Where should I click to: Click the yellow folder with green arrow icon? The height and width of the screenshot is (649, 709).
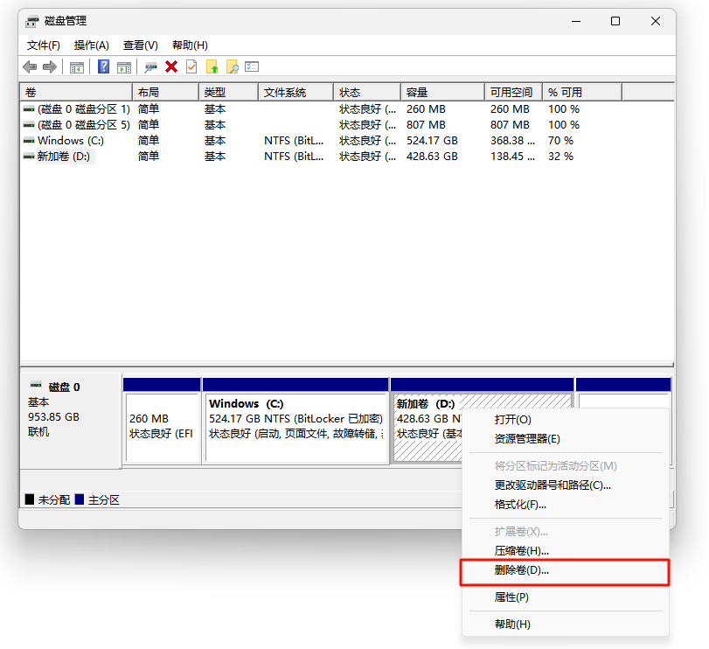coord(212,67)
